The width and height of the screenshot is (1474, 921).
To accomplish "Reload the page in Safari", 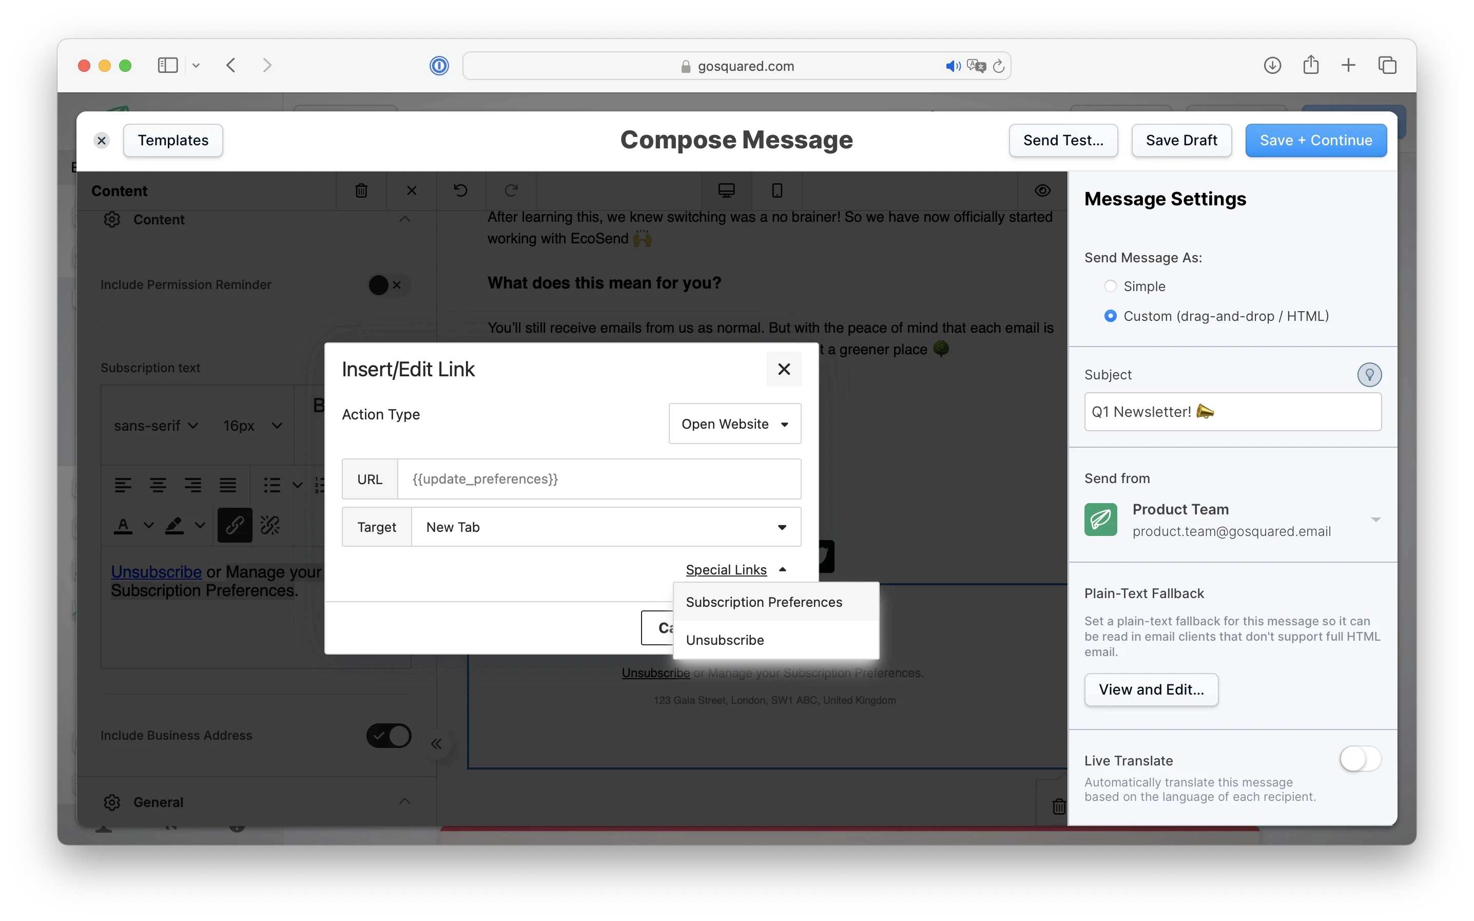I will tap(999, 66).
